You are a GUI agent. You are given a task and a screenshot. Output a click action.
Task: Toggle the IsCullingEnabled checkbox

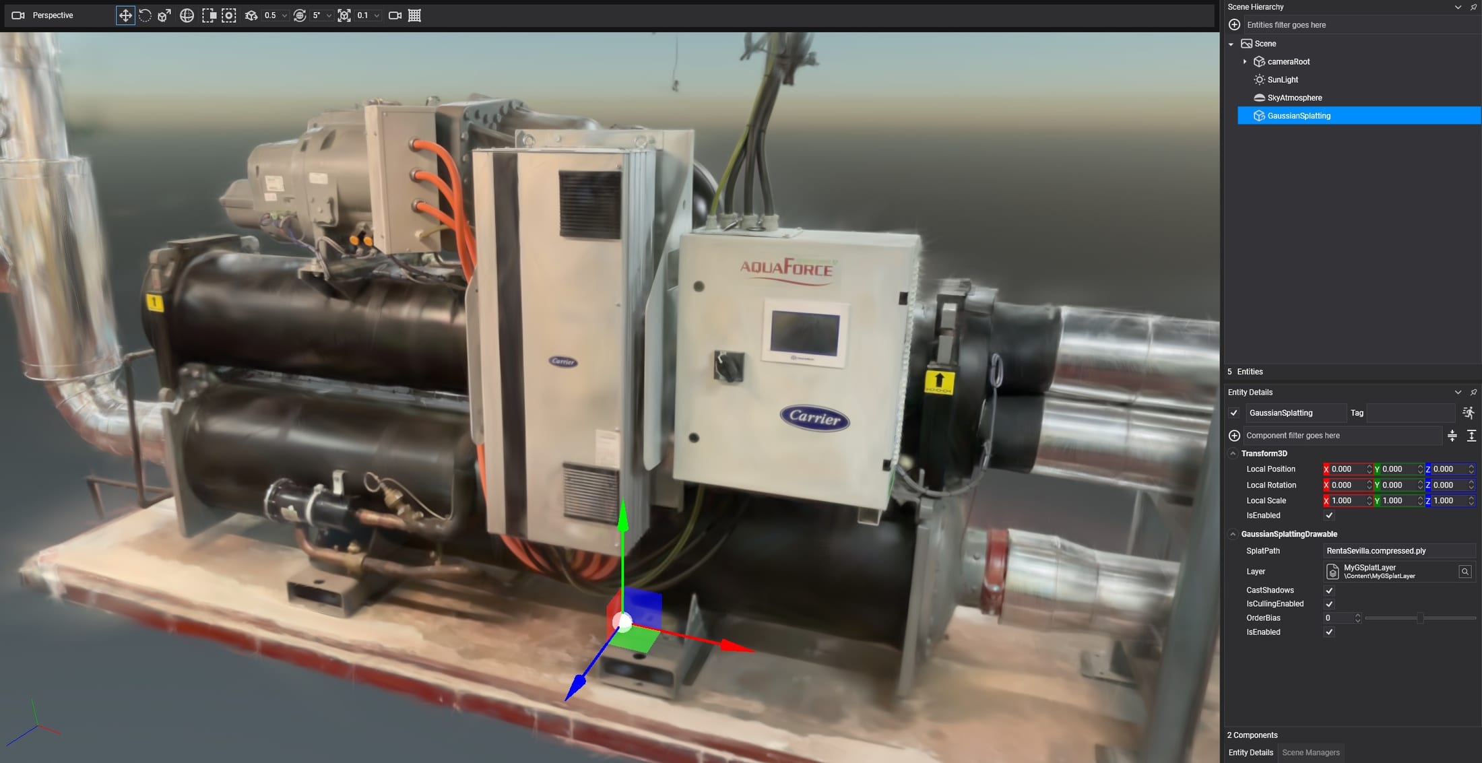1329,604
